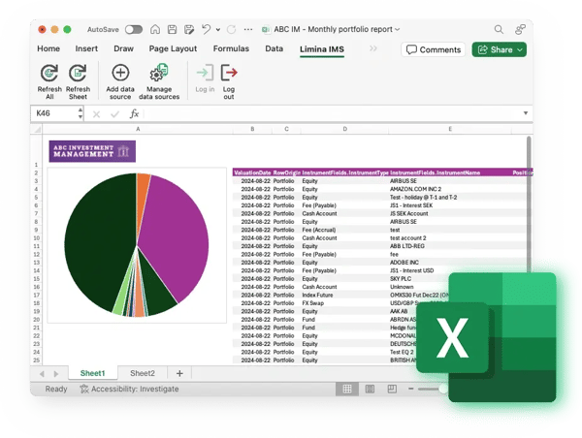Open the Page Layout tab
The width and height of the screenshot is (582, 438).
pyautogui.click(x=173, y=48)
